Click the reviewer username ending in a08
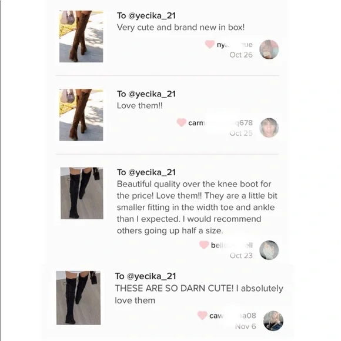Screen dimensions: 341x341 click(x=233, y=316)
